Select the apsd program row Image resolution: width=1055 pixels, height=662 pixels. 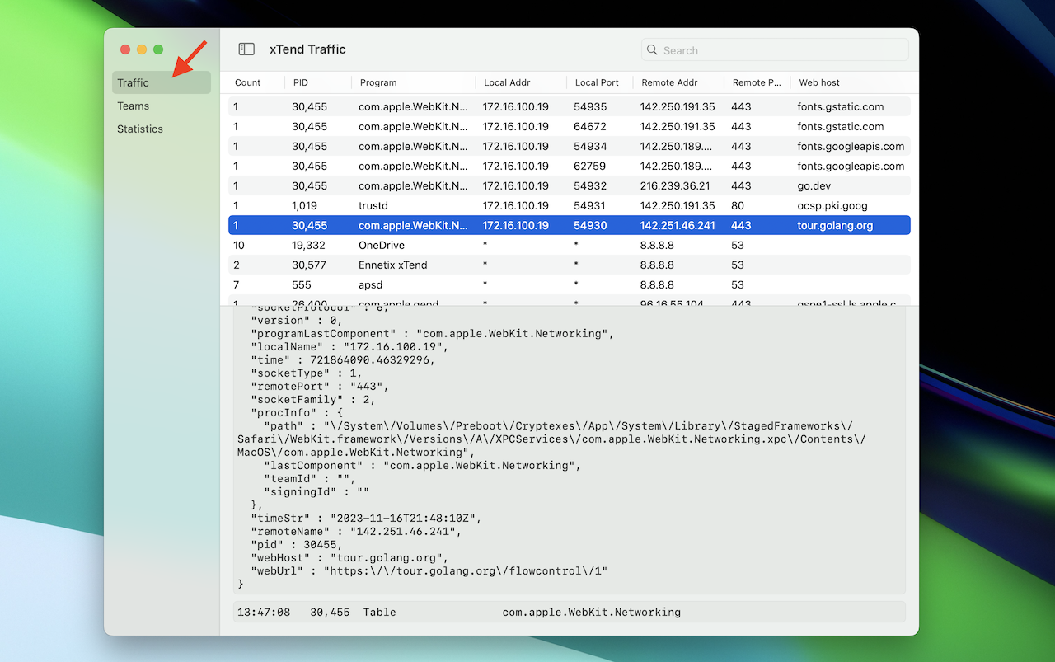click(570, 284)
